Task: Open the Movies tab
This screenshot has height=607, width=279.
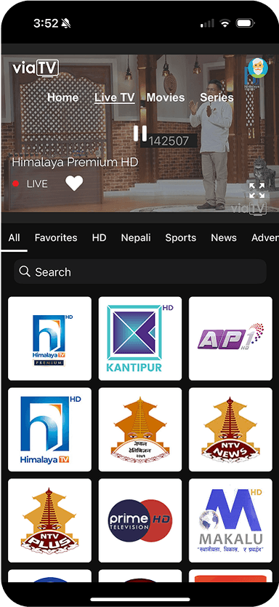Action: click(166, 98)
